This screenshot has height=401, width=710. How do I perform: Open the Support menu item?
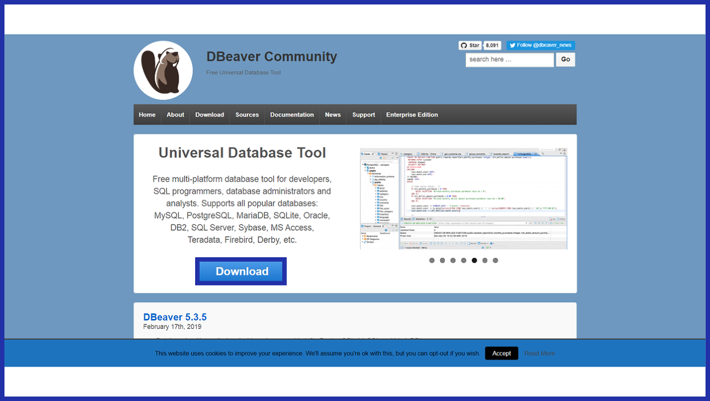point(364,115)
